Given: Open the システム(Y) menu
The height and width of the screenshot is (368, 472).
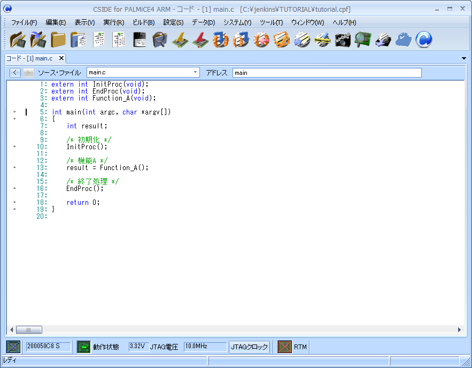Looking at the screenshot, I should pyautogui.click(x=237, y=22).
